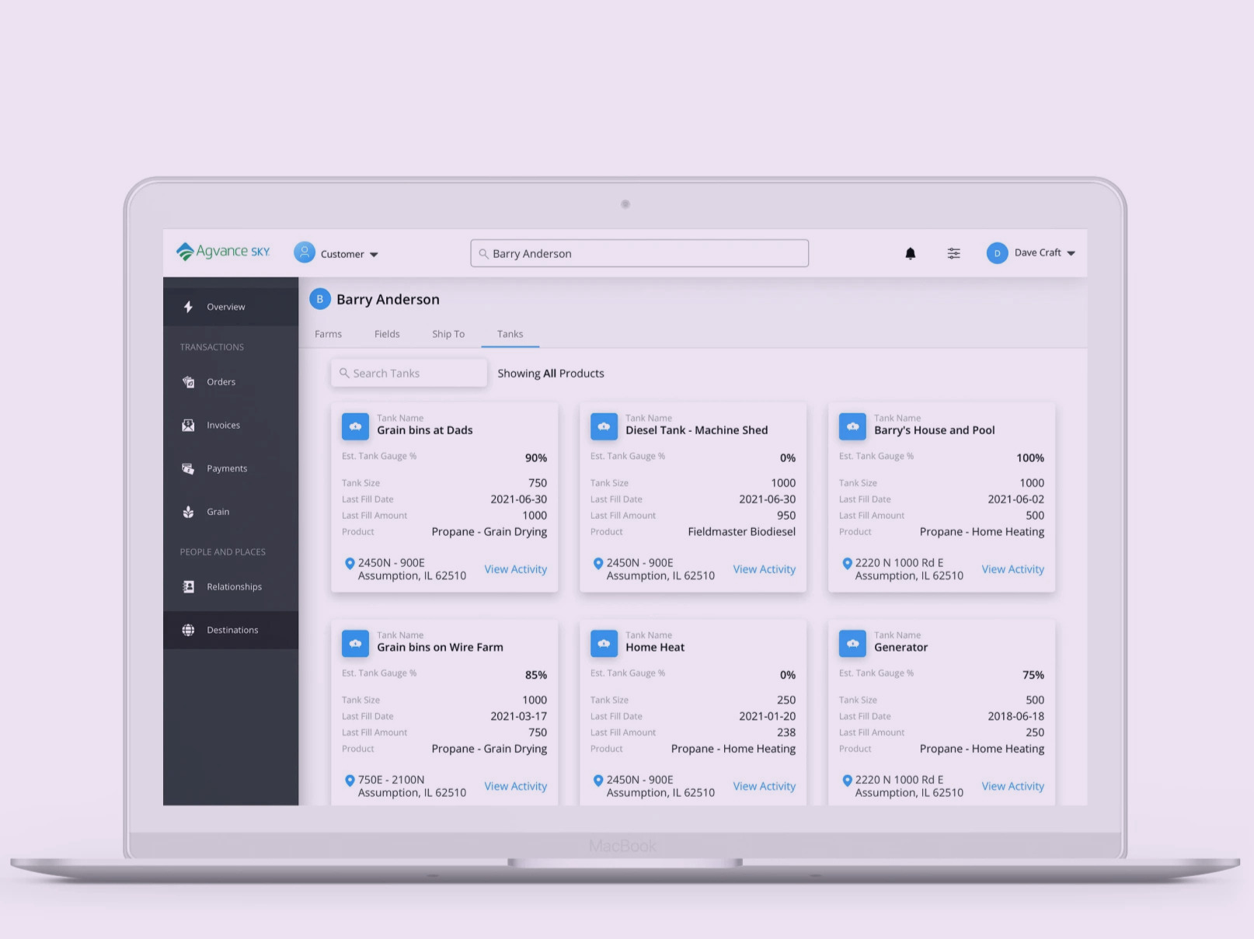View Activity for Home Heat tank
Screen dimensions: 1254x939
(765, 786)
